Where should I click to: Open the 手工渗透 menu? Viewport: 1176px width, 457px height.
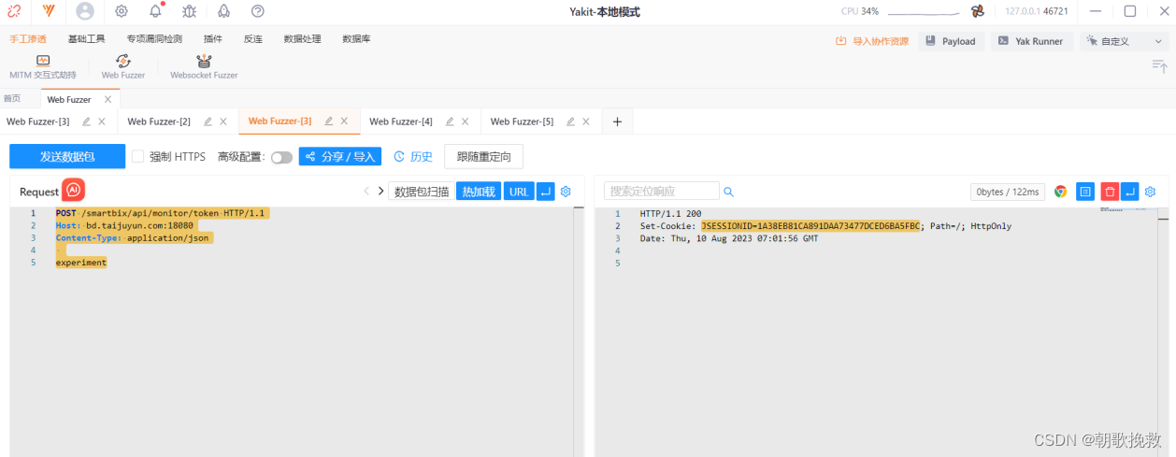[x=28, y=39]
